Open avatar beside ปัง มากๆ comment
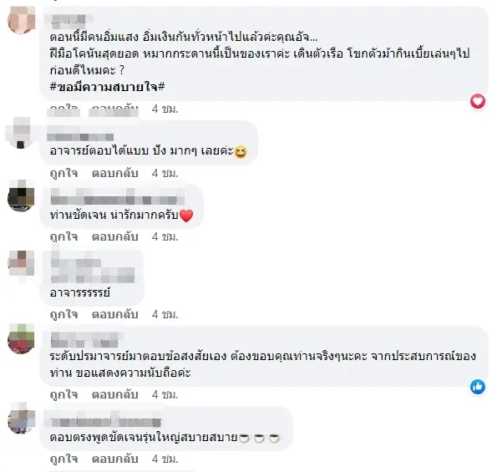492x472 pixels. coord(21,133)
